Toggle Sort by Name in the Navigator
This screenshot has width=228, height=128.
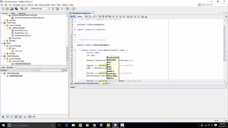30,117
